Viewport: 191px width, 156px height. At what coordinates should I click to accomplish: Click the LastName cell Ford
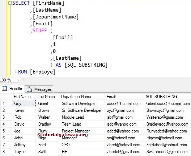tap(47, 145)
